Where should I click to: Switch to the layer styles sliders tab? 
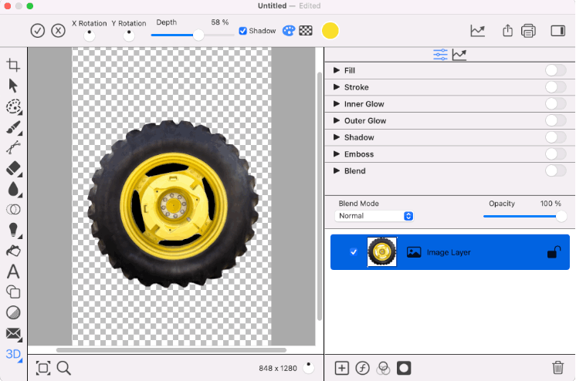440,55
